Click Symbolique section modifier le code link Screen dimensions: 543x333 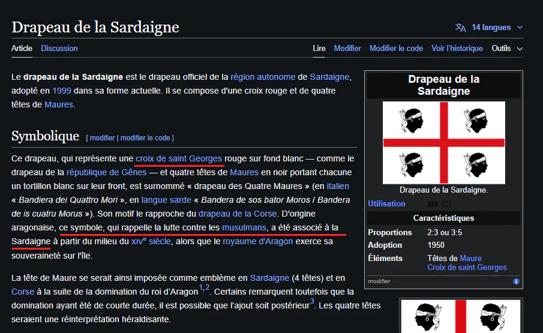(145, 138)
